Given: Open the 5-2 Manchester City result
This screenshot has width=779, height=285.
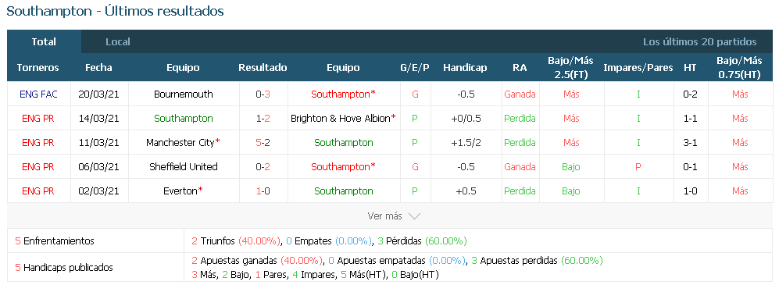Looking at the screenshot, I should 263,142.
